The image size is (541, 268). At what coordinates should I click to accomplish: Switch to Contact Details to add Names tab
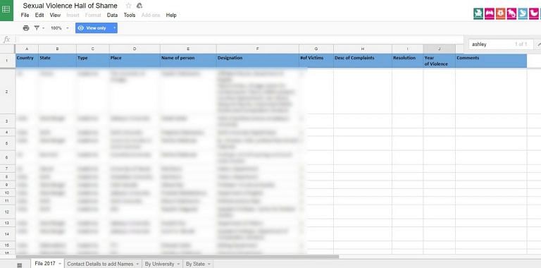[100, 264]
